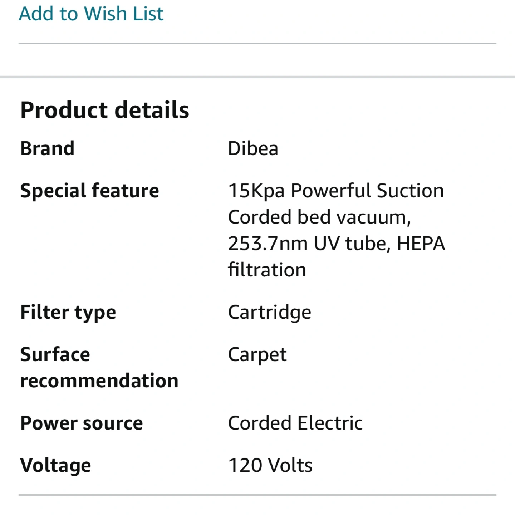Screen dimensions: 515x515
Task: Click the Brand label
Action: coord(47,148)
